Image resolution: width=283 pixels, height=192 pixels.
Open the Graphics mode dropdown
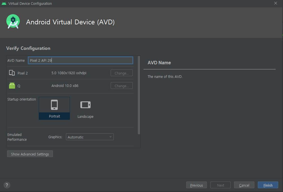(89, 137)
